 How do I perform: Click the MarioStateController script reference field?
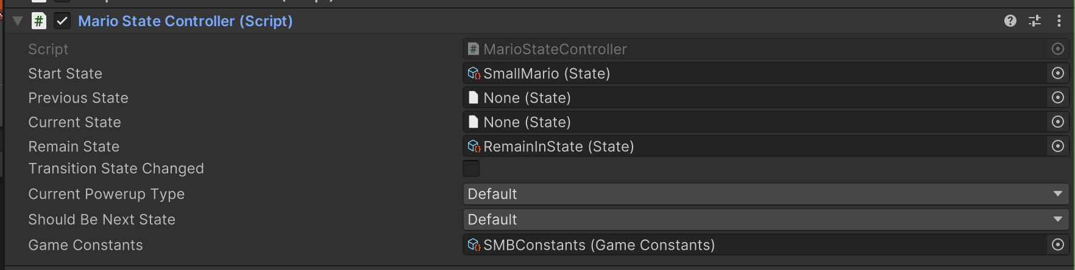756,49
